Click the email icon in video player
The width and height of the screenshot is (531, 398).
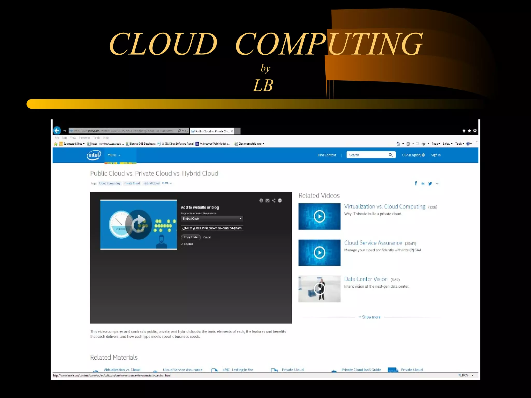click(267, 201)
